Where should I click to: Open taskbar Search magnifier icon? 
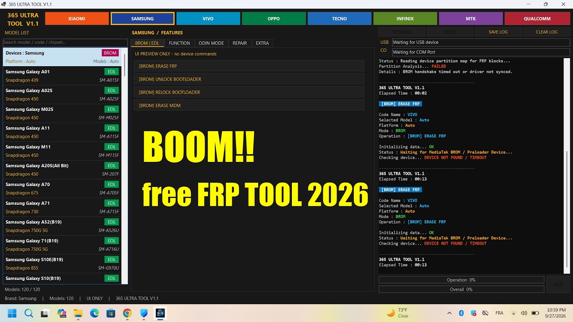[x=29, y=313]
